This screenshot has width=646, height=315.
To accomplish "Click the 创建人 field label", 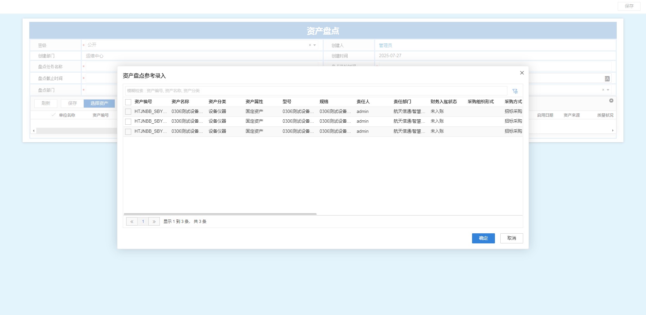I will (337, 45).
